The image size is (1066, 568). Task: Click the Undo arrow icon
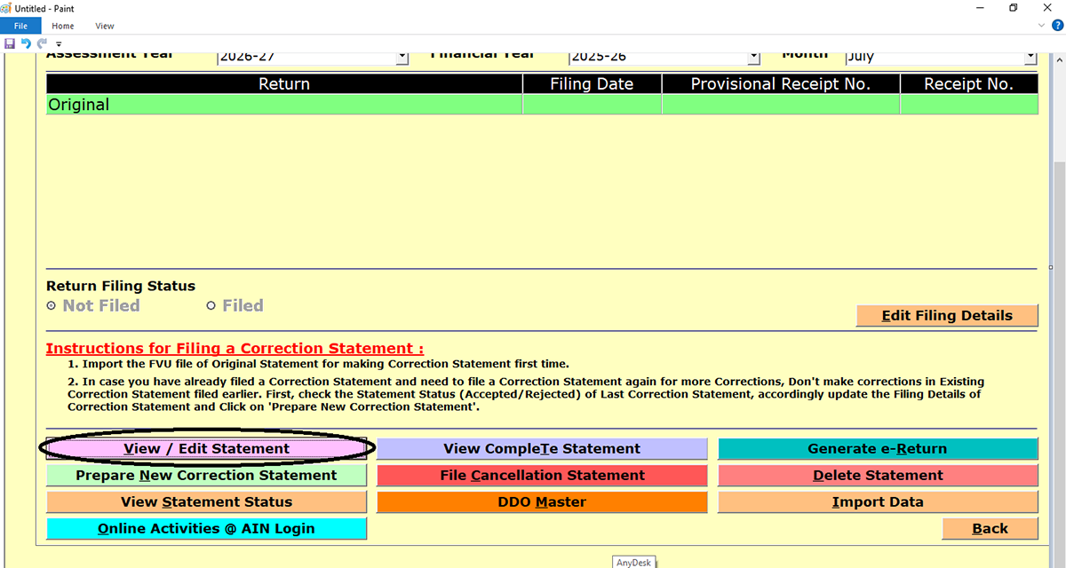point(26,43)
